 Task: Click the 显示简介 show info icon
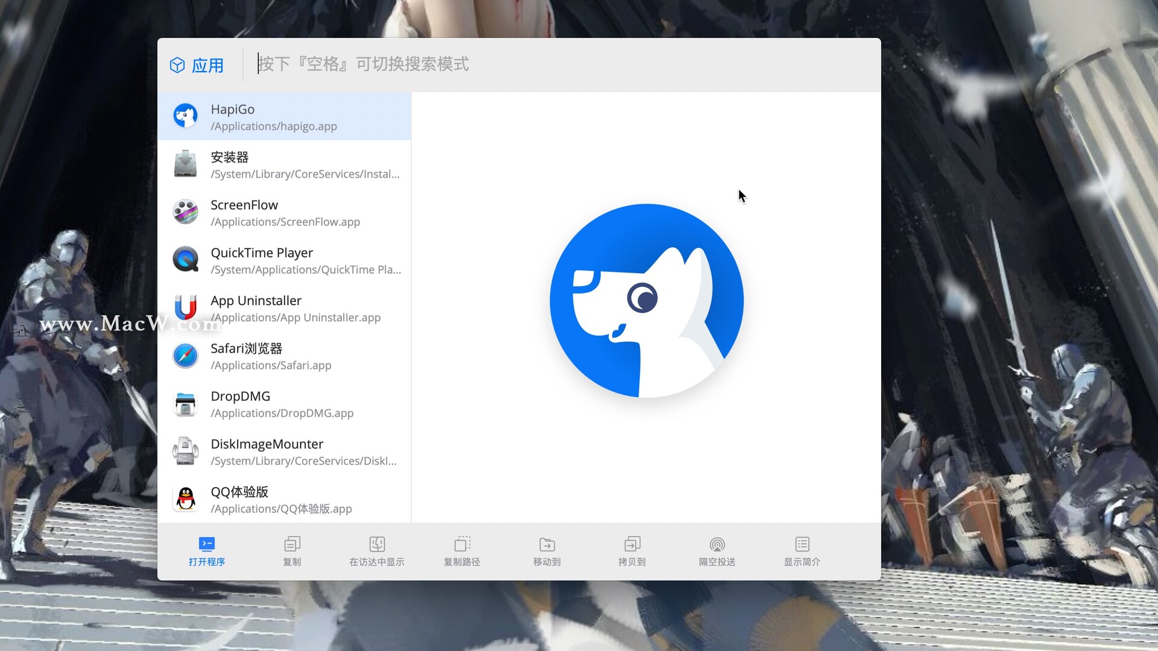point(802,544)
